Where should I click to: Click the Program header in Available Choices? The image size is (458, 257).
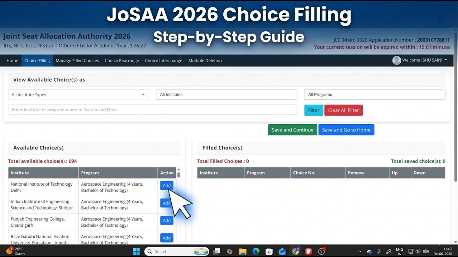pos(118,173)
